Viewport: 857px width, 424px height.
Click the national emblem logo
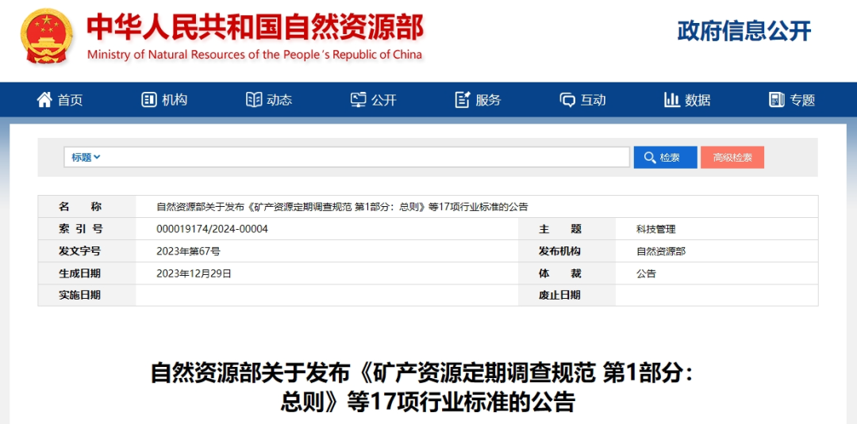(47, 36)
